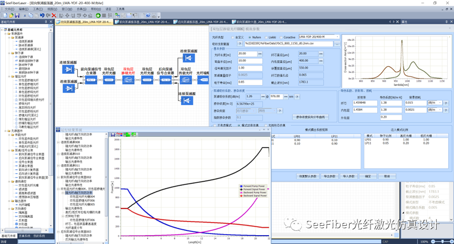The image size is (454, 244).
Task: Click the Backward Signal Power legend entry
Action: [x=253, y=196]
